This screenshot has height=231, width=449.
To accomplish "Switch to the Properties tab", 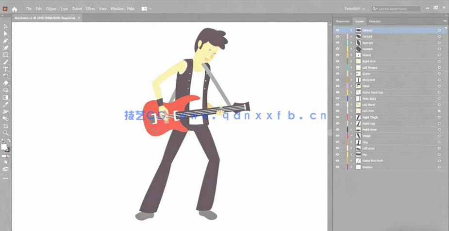I will point(342,21).
